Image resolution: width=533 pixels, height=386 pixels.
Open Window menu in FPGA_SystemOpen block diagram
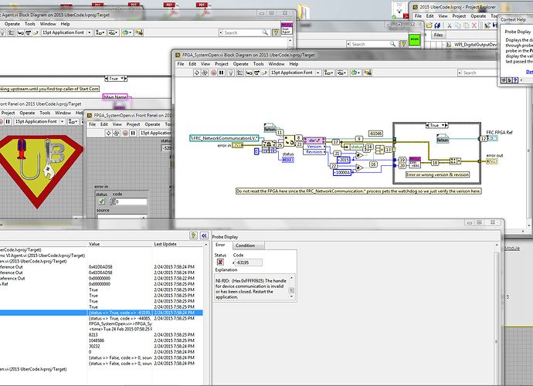pyautogui.click(x=277, y=64)
